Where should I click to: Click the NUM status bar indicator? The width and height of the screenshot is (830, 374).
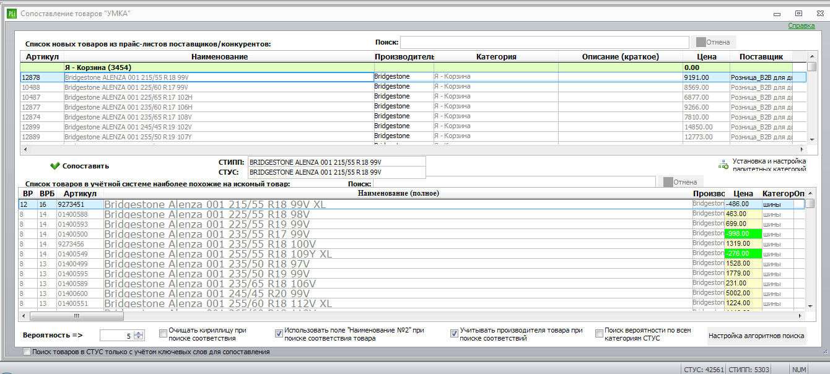(x=799, y=369)
